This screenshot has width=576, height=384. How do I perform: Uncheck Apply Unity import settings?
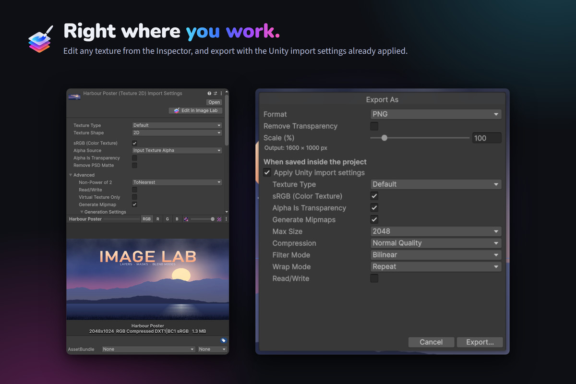tap(267, 173)
